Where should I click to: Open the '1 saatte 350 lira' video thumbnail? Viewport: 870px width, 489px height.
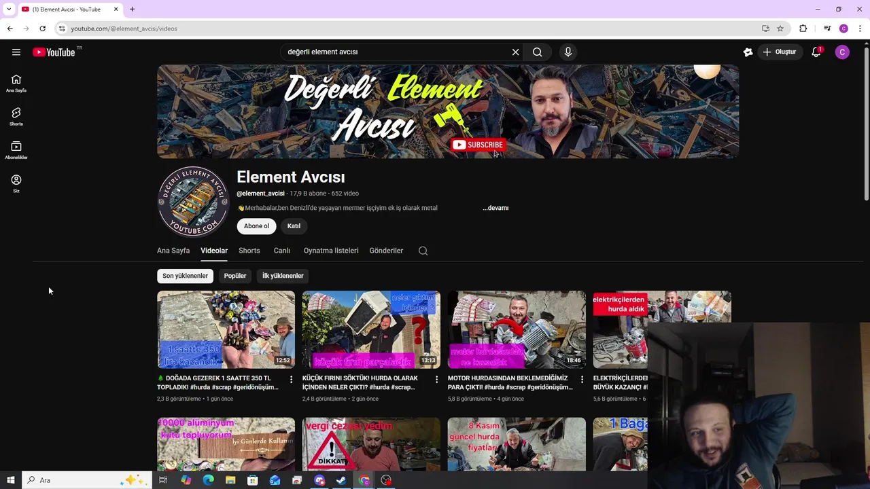(x=226, y=329)
